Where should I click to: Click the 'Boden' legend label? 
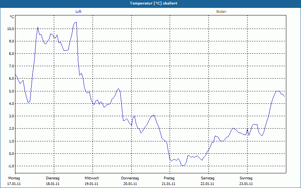(x=221, y=12)
